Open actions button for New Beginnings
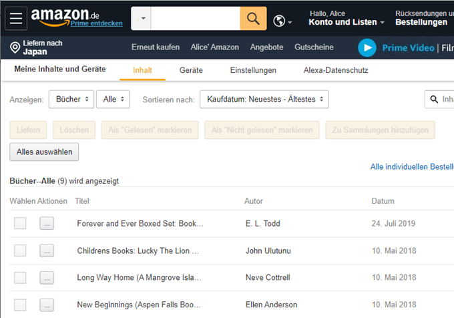The image size is (454, 318). click(x=47, y=305)
